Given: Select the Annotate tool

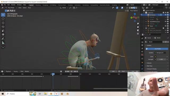Looking at the screenshot, I should click(x=3, y=39).
